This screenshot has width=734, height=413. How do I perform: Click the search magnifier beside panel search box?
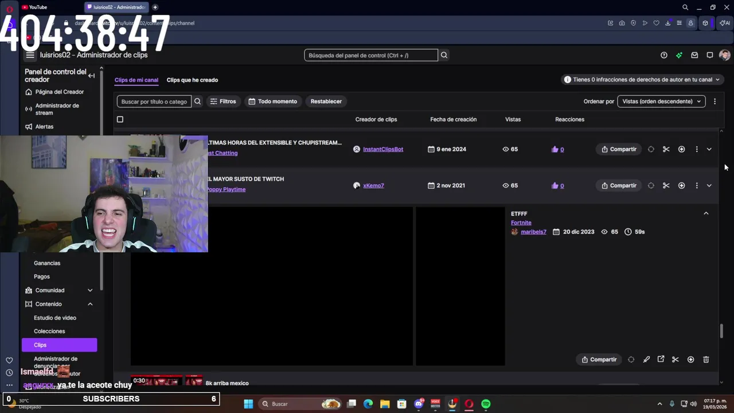(x=444, y=55)
